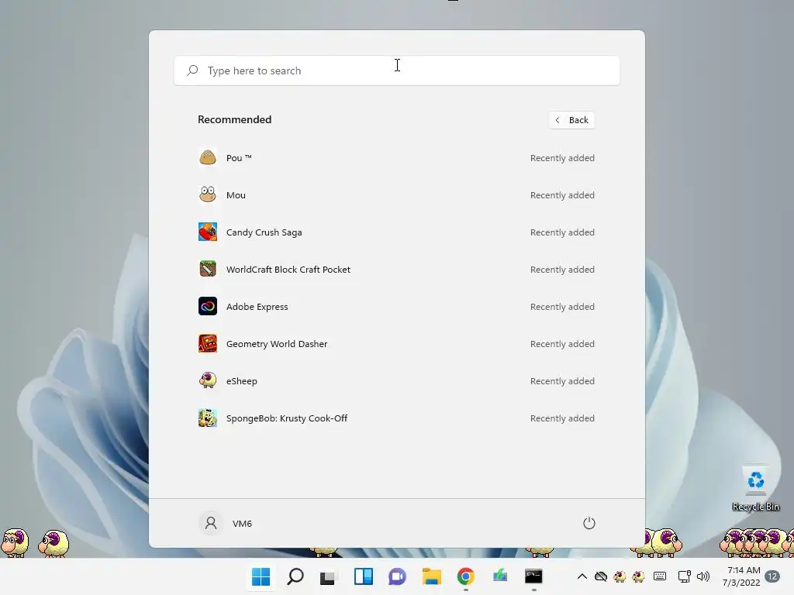Select the Pou ™ text label

pos(239,158)
